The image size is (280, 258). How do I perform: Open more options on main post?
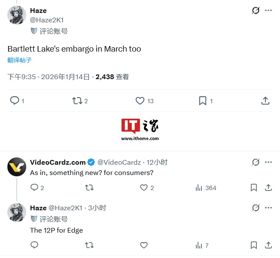click(268, 10)
